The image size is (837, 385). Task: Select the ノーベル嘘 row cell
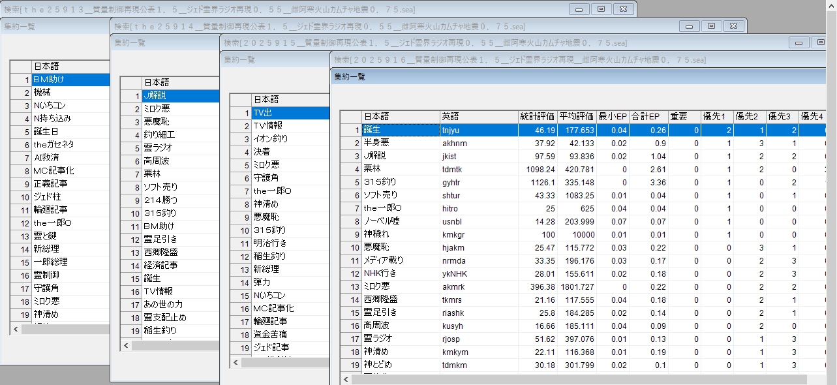(401, 221)
